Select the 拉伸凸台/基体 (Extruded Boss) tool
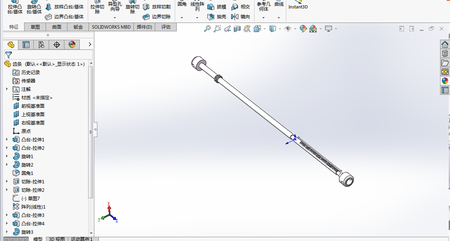The height and width of the screenshot is (241, 450). pyautogui.click(x=15, y=6)
